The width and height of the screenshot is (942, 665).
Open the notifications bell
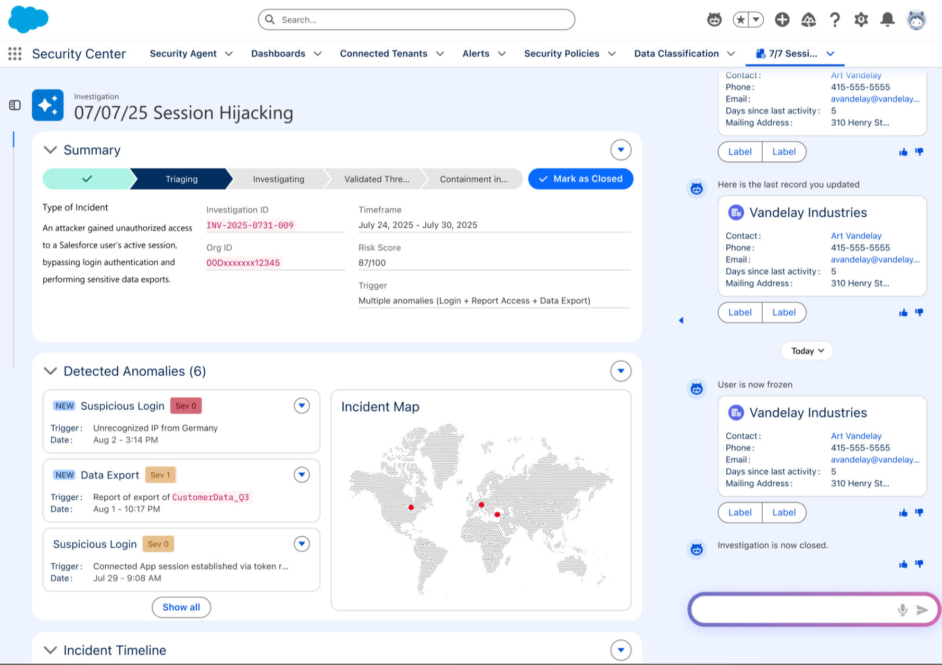(887, 20)
